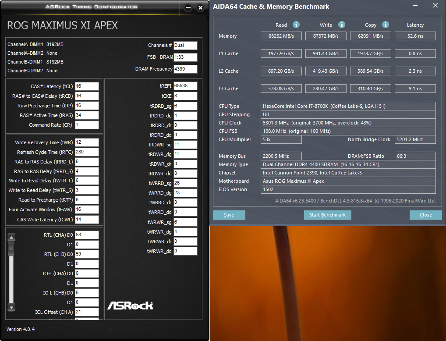
Task: Click the Channels # field
Action: [x=185, y=46]
